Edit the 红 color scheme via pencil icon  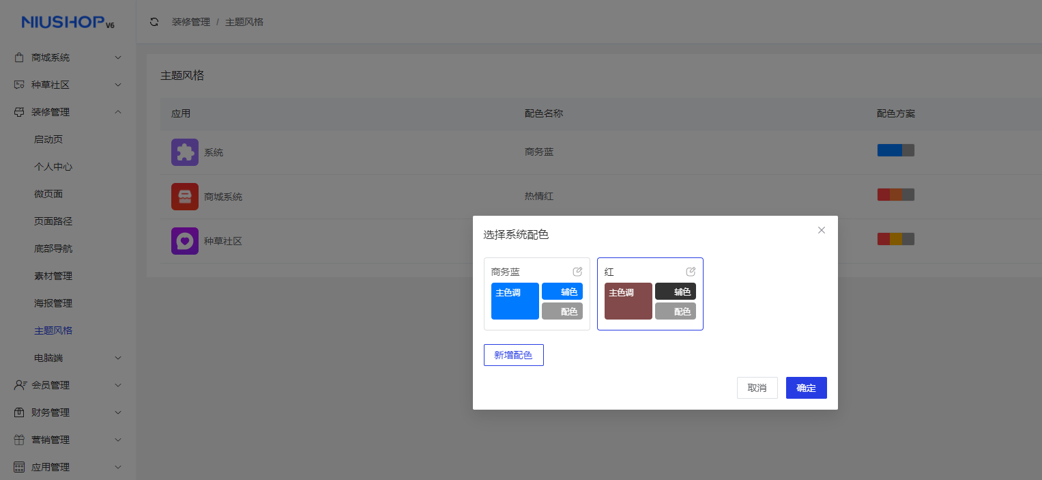tap(691, 271)
